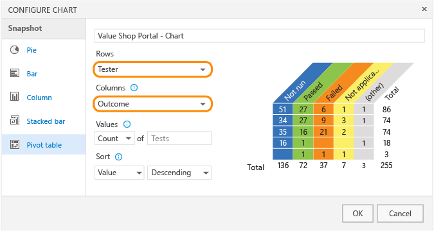The image size is (434, 231).
Task: Click the gray (other) column header
Action: 384,83
